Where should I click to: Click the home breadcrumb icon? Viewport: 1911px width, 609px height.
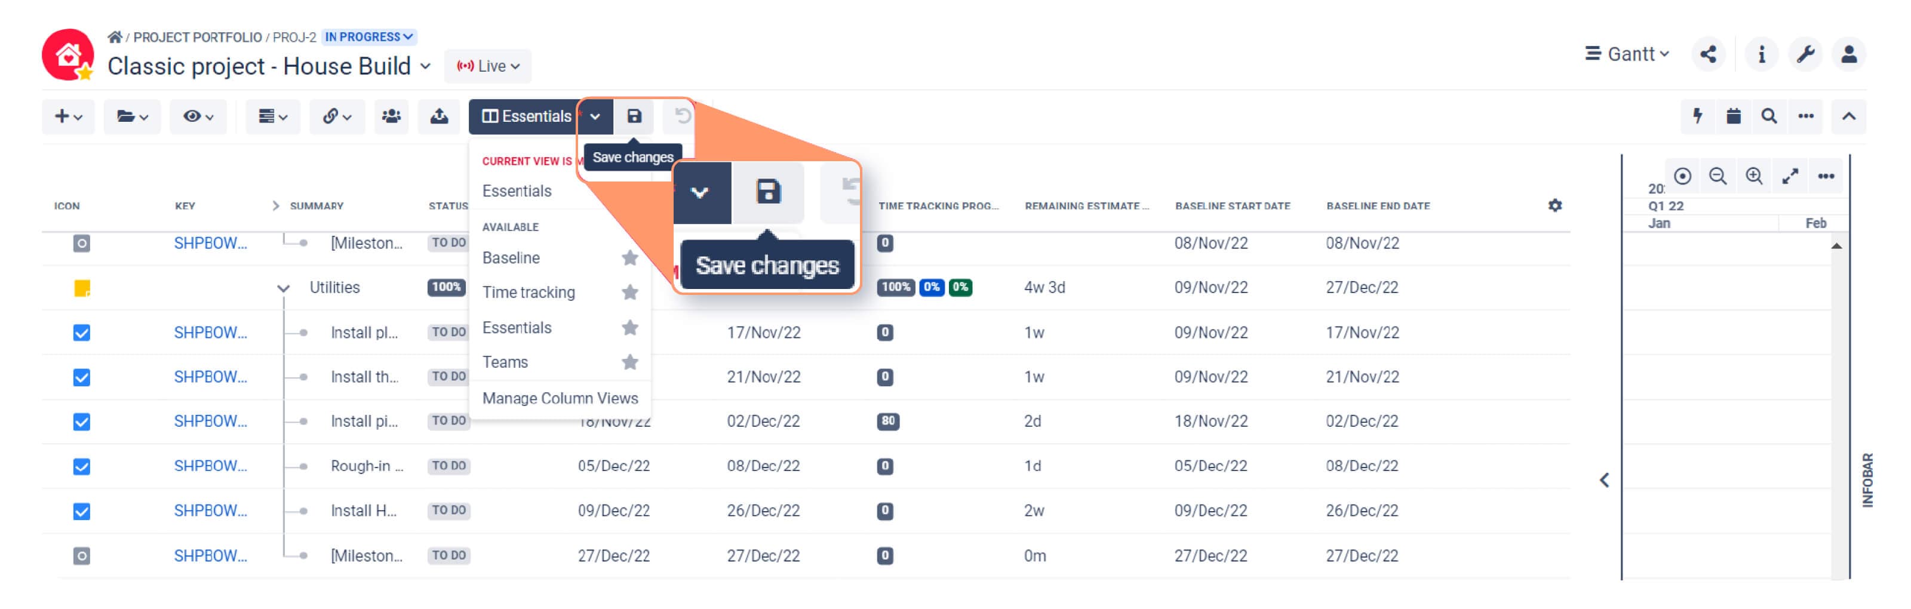click(x=114, y=37)
